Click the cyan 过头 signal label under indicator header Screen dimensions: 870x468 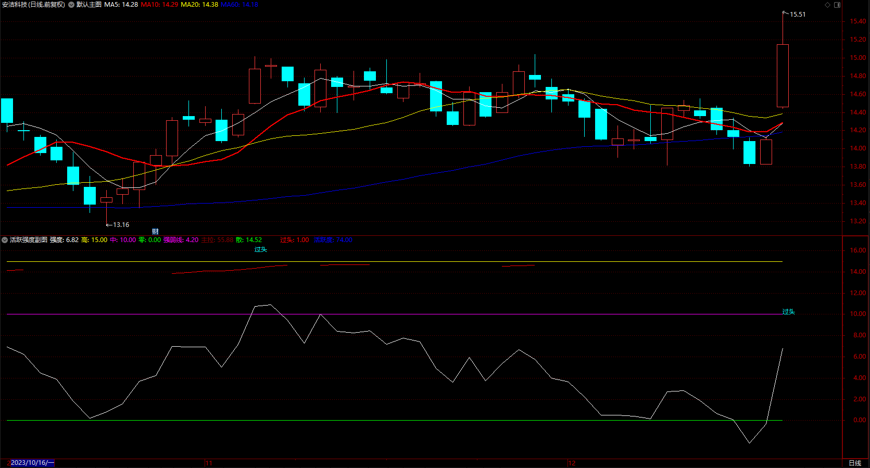pos(260,249)
